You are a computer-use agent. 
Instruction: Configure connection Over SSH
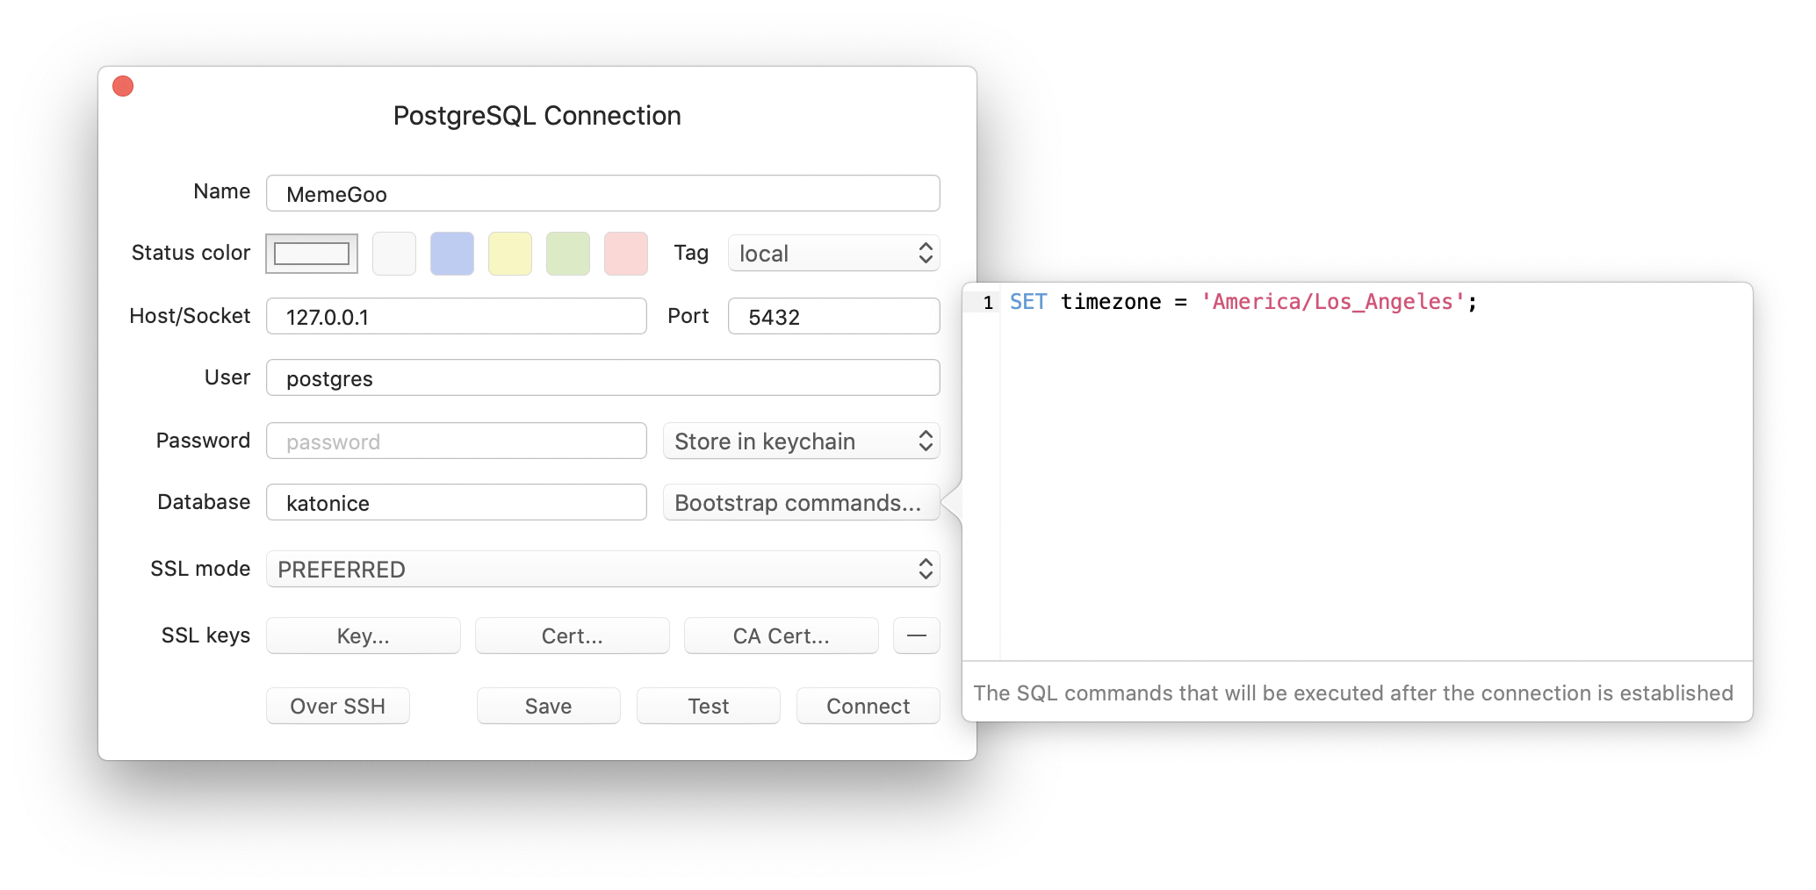(337, 705)
